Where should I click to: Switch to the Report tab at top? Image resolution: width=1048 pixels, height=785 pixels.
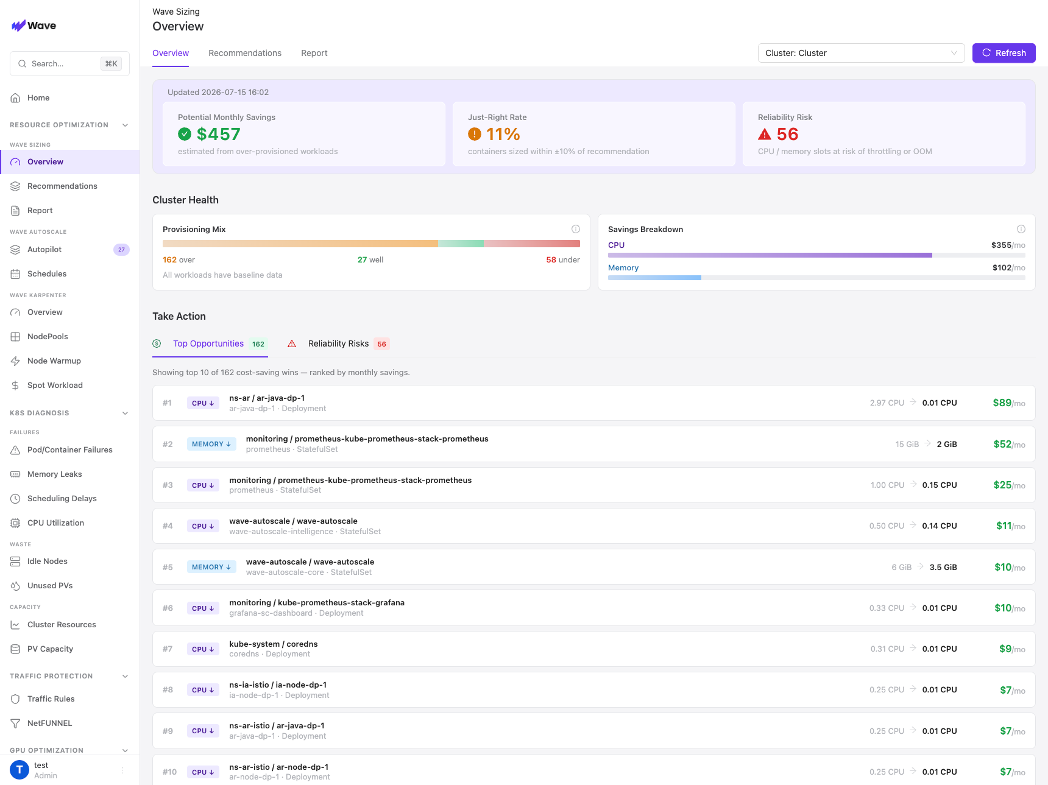314,53
